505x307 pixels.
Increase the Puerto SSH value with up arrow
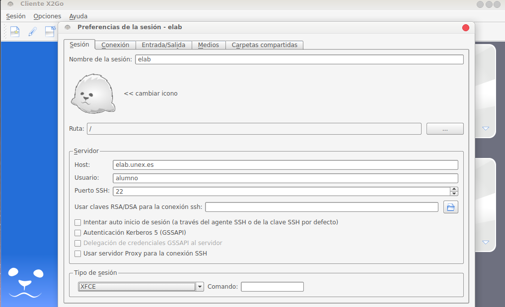[454, 189]
